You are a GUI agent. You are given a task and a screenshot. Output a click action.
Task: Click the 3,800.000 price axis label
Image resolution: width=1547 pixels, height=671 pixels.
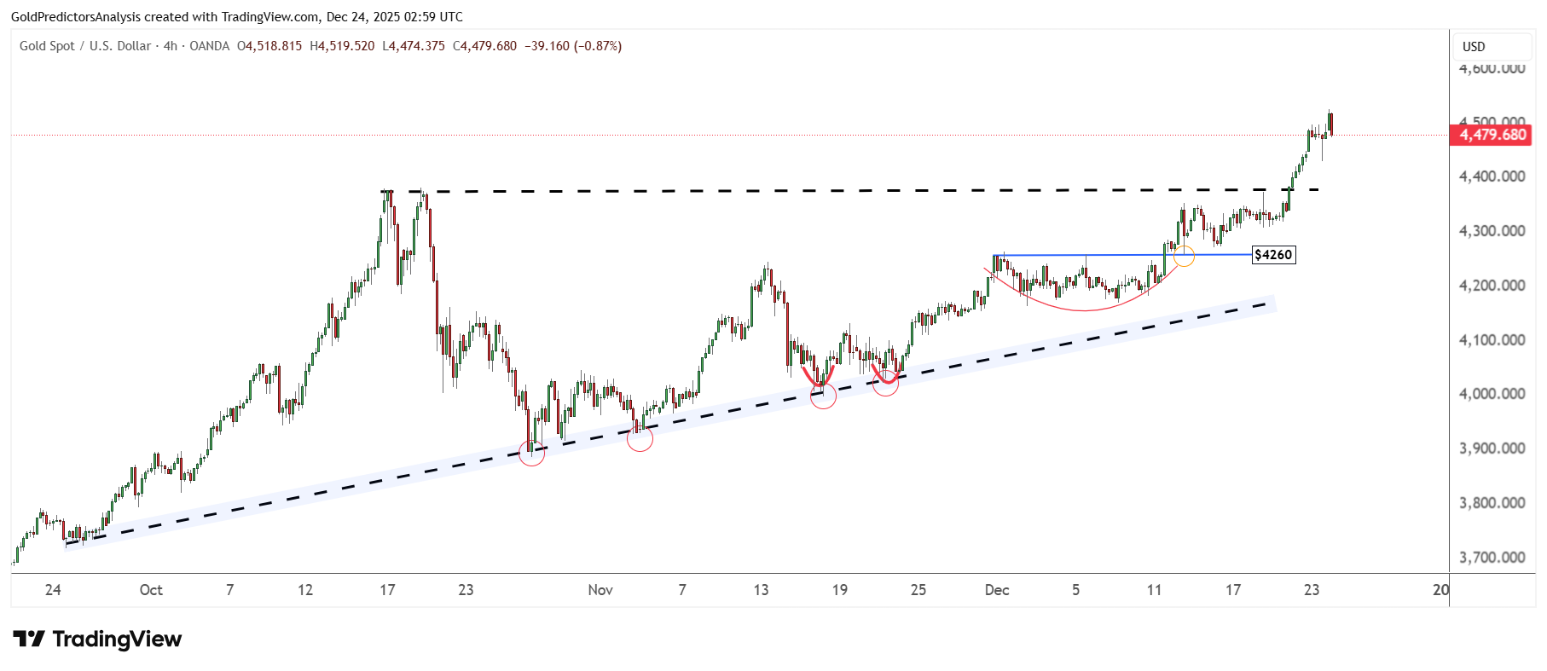[1492, 503]
